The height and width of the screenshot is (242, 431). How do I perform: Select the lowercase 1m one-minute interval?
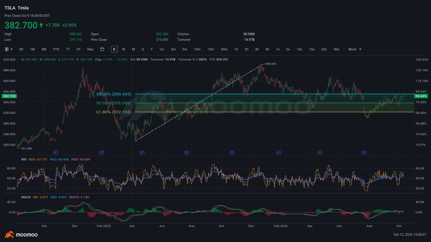point(162,49)
